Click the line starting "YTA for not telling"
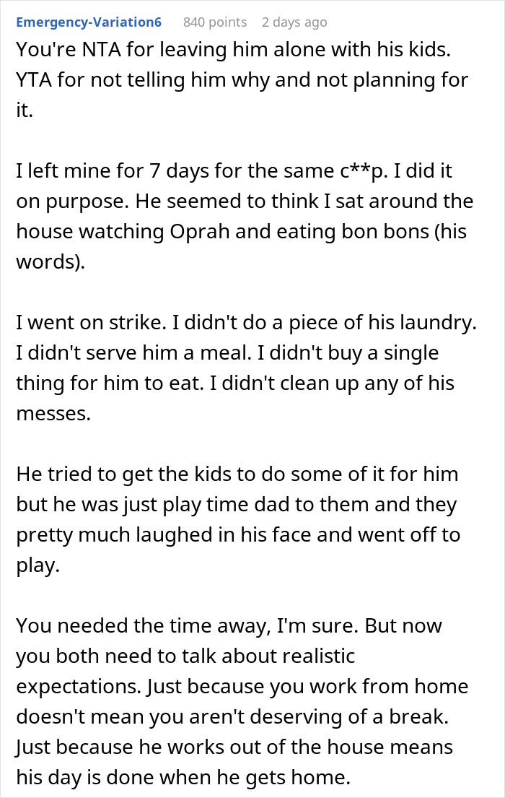Viewport: 505px width, 798px height. [x=242, y=80]
